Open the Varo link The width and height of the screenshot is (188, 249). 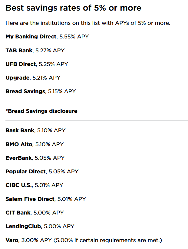click(x=12, y=240)
